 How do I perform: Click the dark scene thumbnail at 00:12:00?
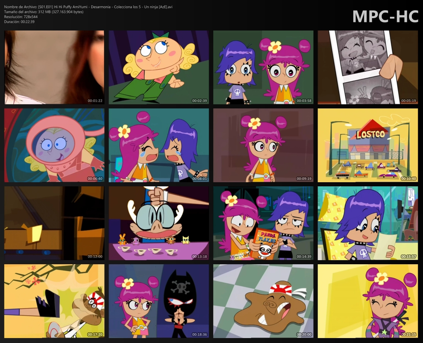(x=54, y=223)
